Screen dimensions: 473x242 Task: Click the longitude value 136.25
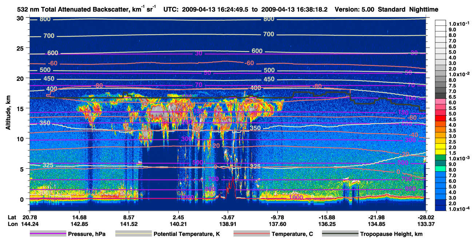[327, 224]
